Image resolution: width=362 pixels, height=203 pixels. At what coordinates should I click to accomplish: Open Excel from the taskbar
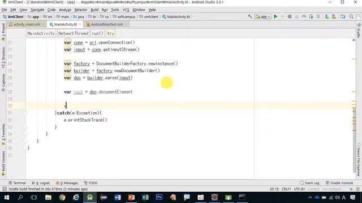point(145,197)
